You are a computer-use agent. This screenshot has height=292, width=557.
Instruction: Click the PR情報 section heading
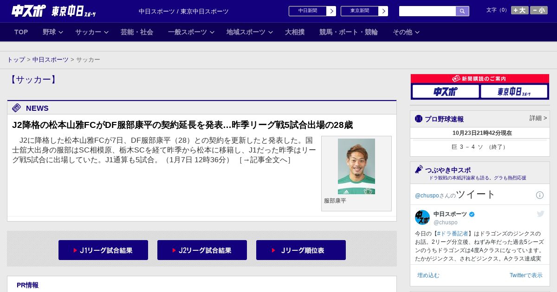coord(27,285)
